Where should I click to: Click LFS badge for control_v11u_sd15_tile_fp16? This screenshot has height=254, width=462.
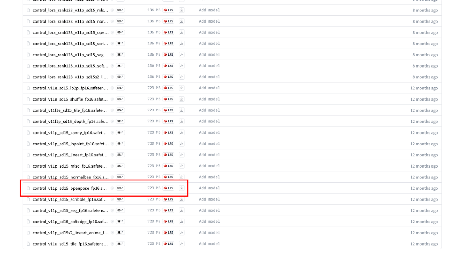pos(168,244)
